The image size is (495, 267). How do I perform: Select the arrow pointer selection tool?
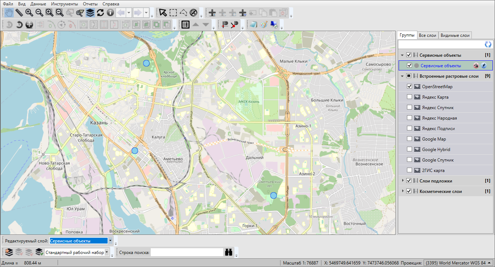pyautogui.click(x=163, y=13)
